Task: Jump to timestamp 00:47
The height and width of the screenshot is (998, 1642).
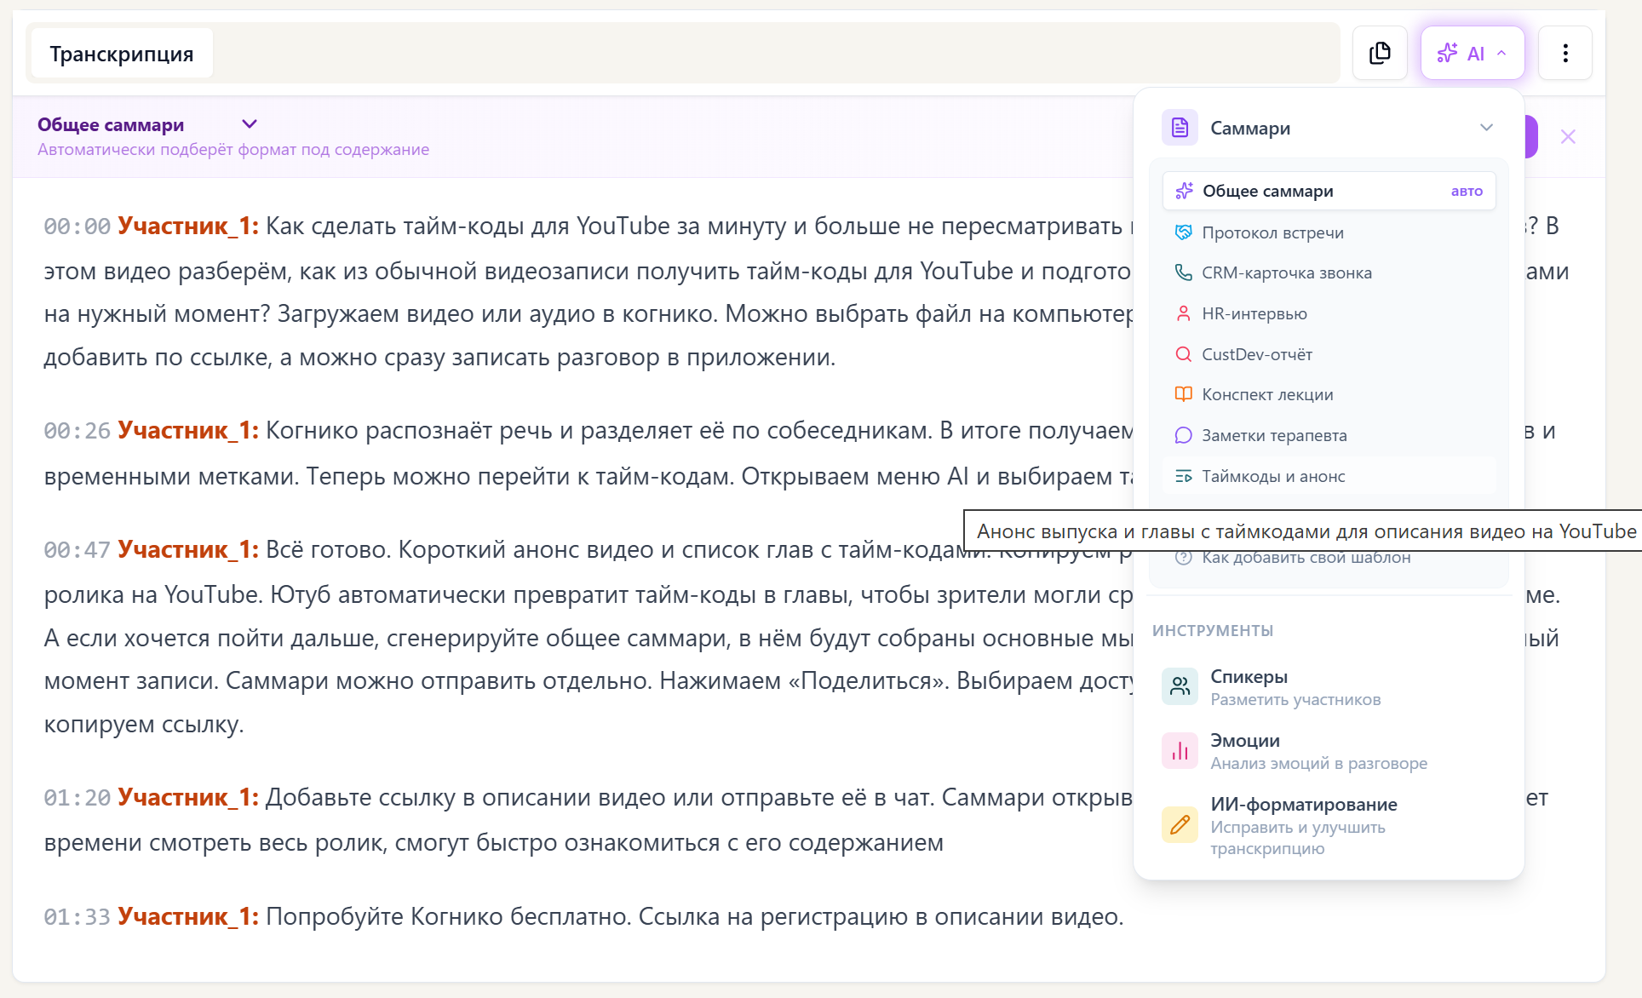Action: point(77,550)
